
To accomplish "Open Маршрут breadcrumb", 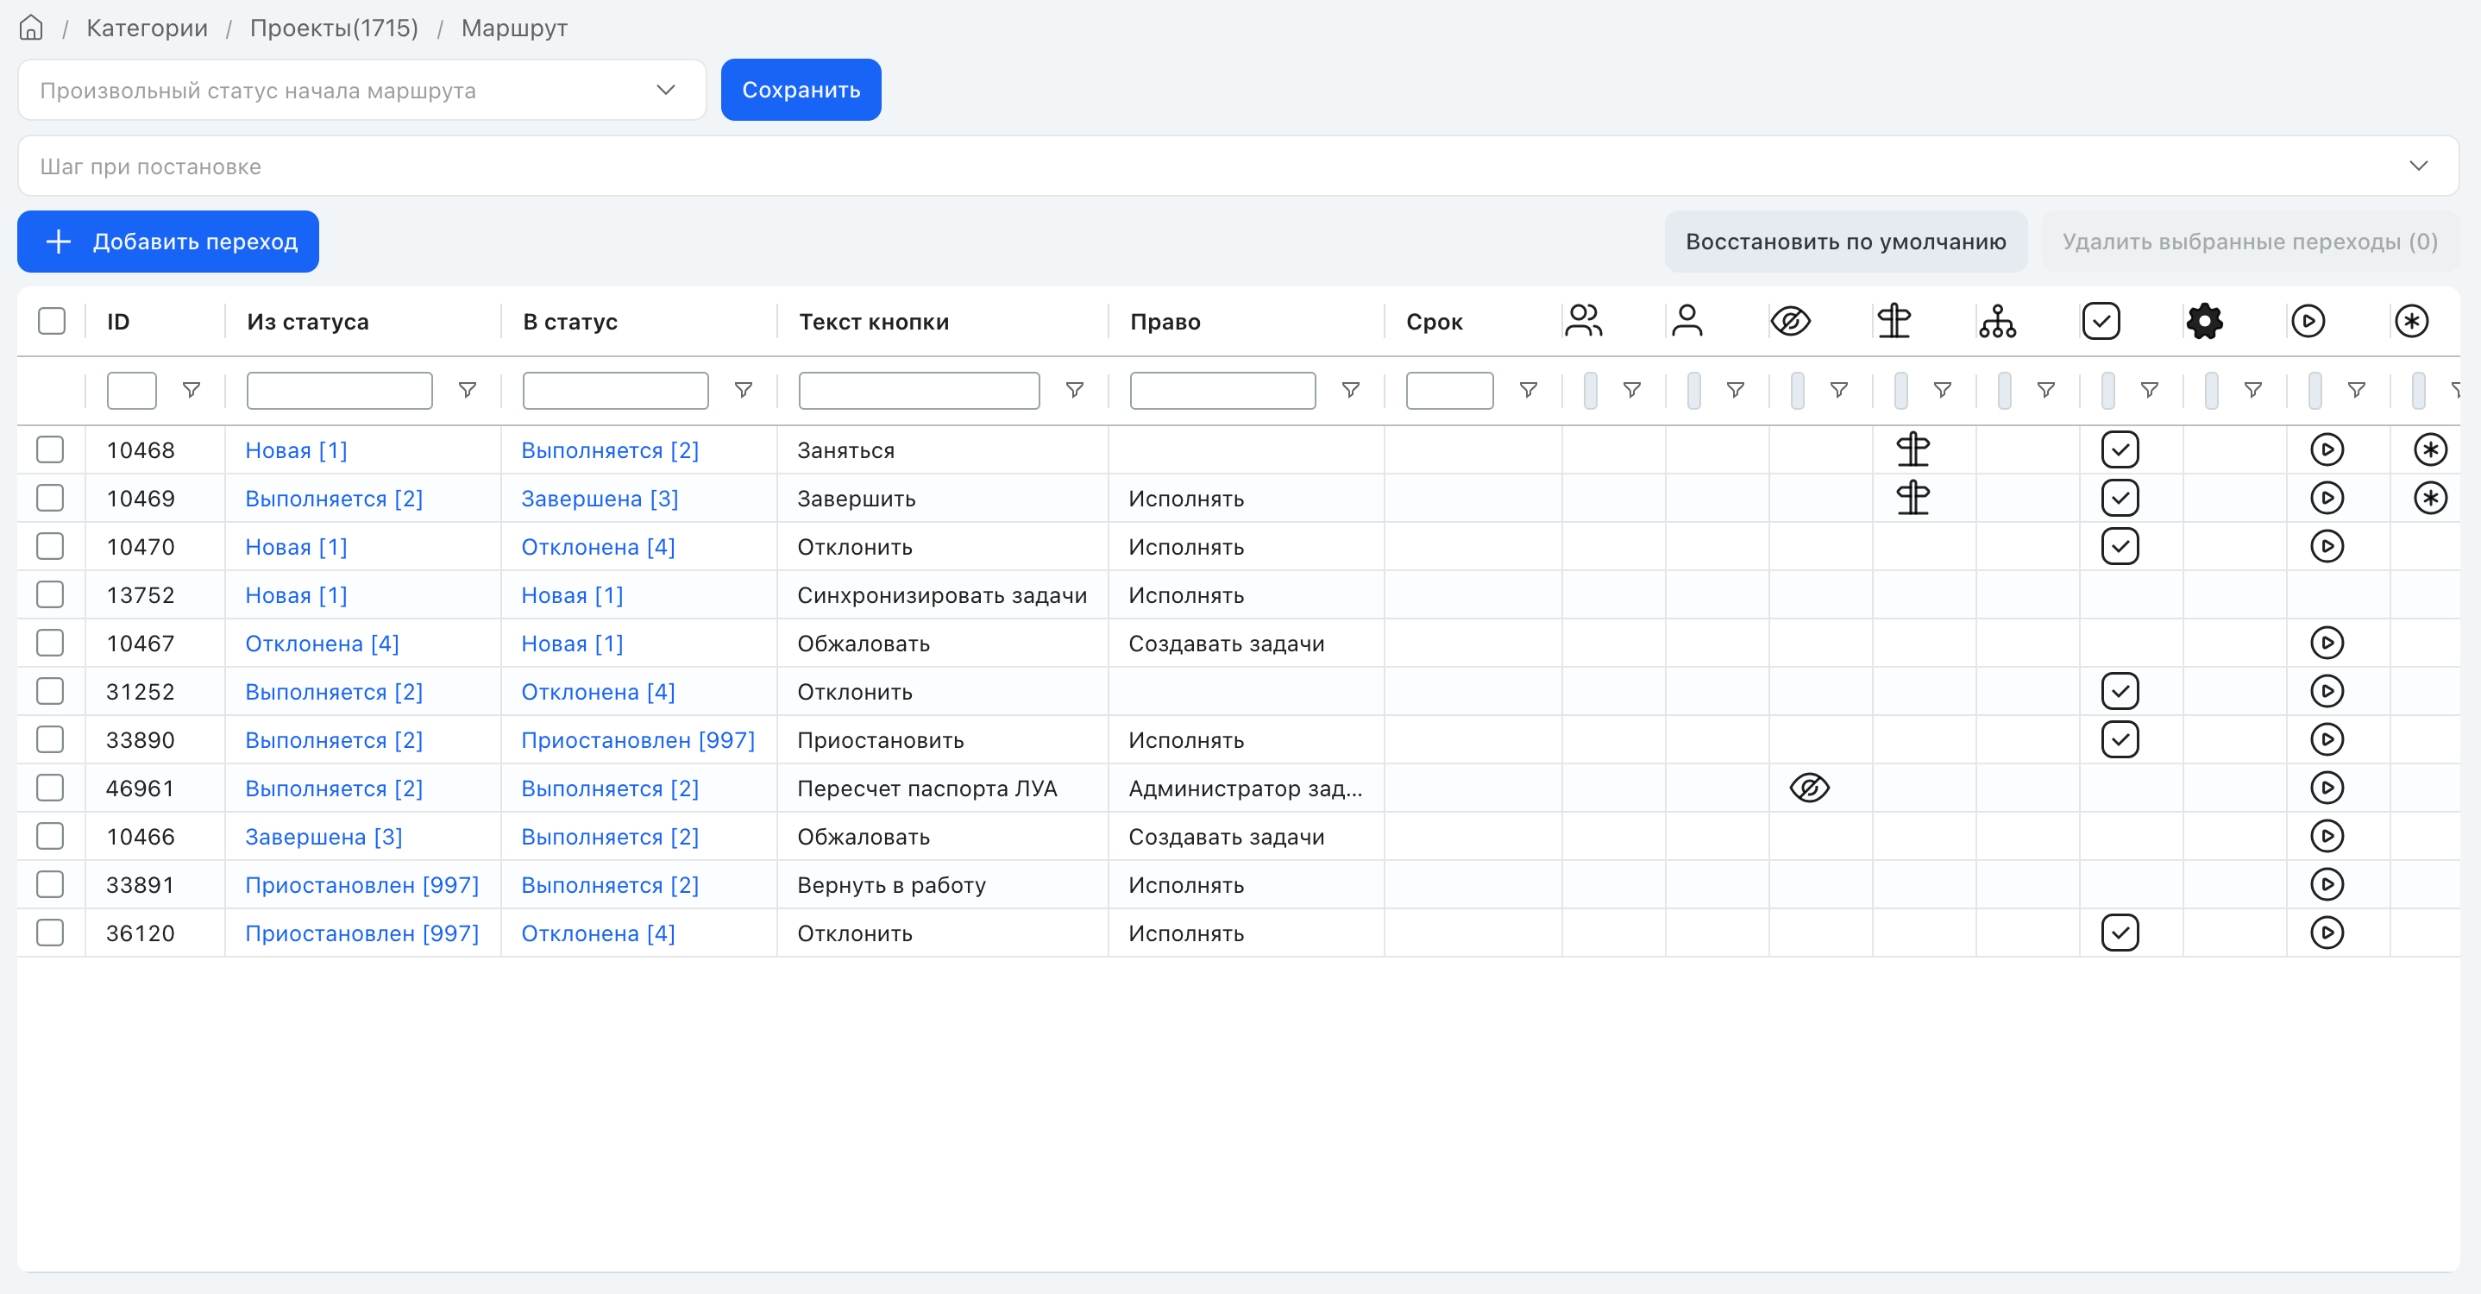I will (514, 28).
